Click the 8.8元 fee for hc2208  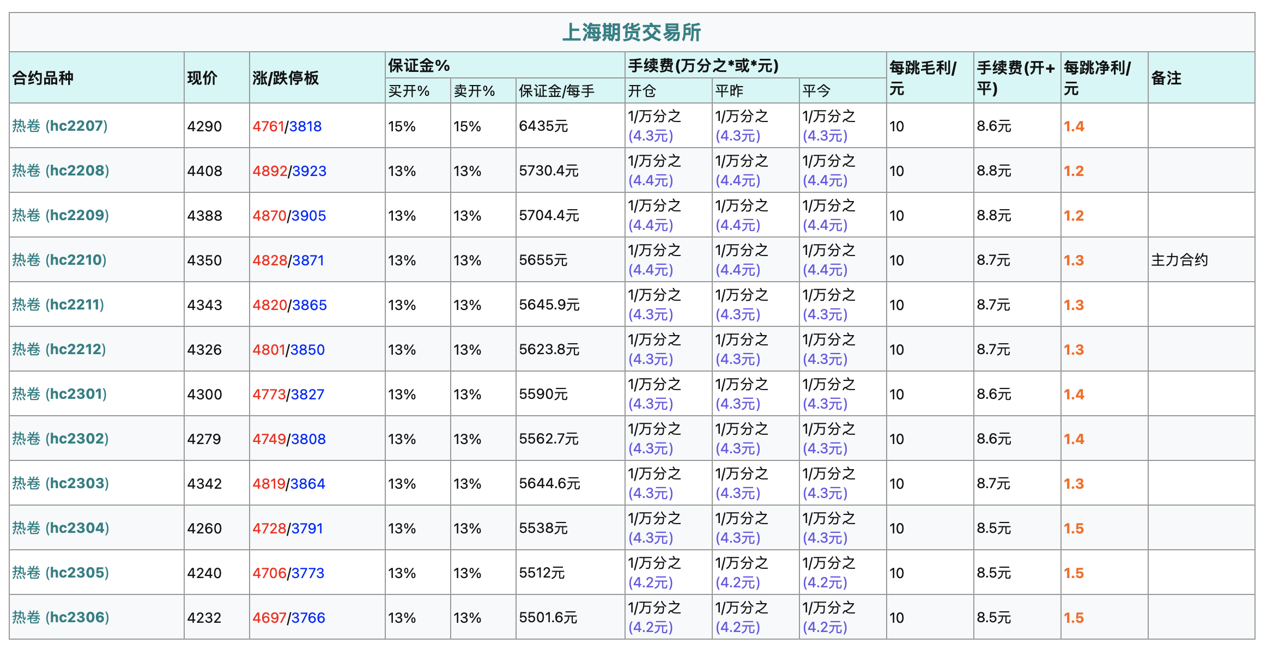coord(993,171)
